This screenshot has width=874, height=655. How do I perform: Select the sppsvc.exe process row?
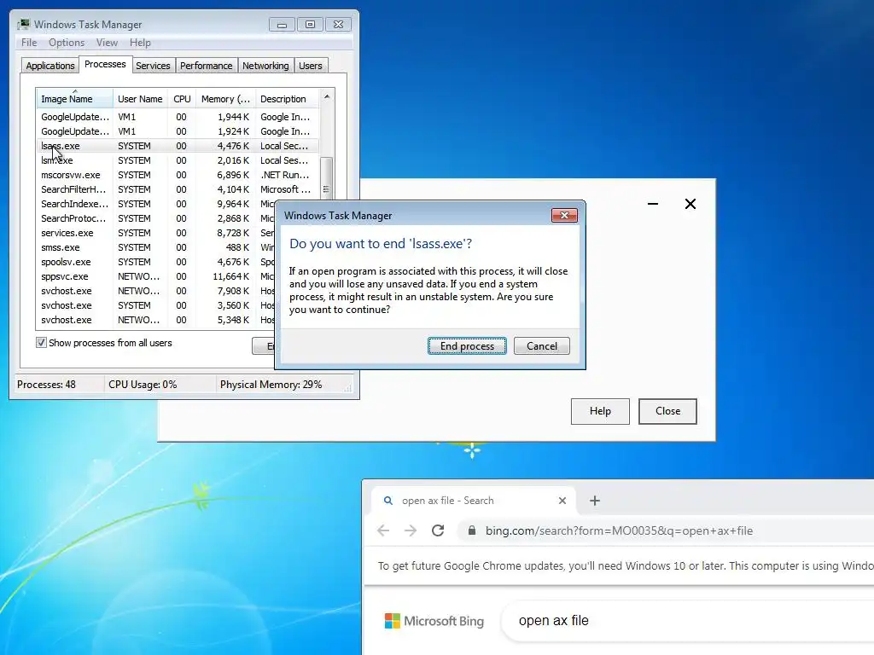click(156, 276)
